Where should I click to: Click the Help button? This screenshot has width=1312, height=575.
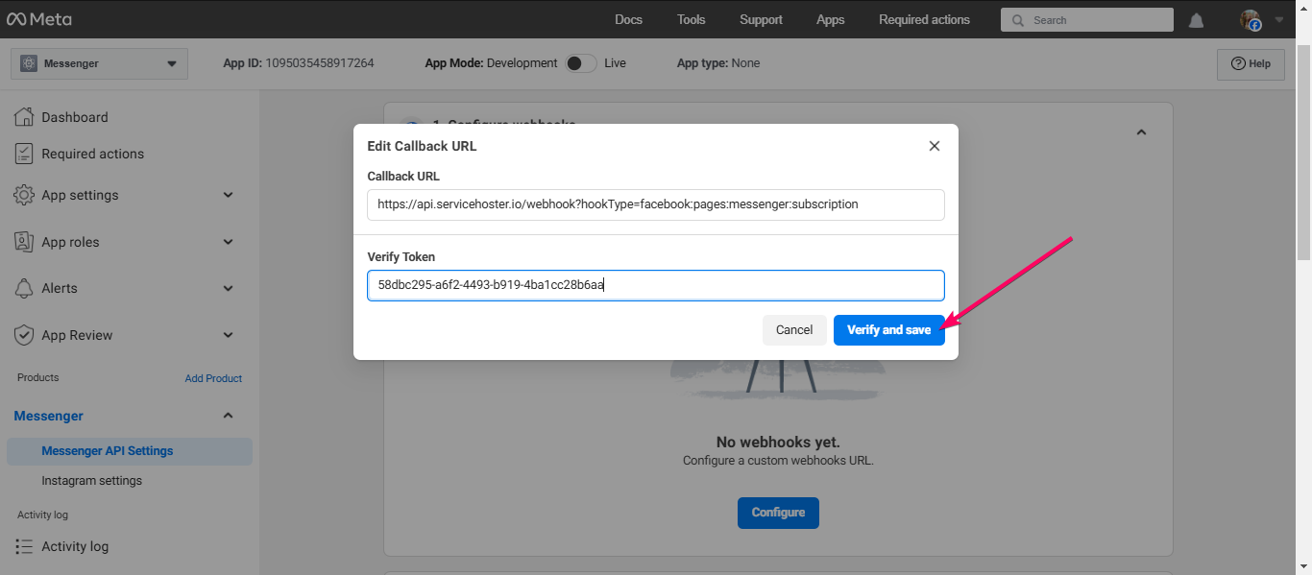coord(1251,64)
